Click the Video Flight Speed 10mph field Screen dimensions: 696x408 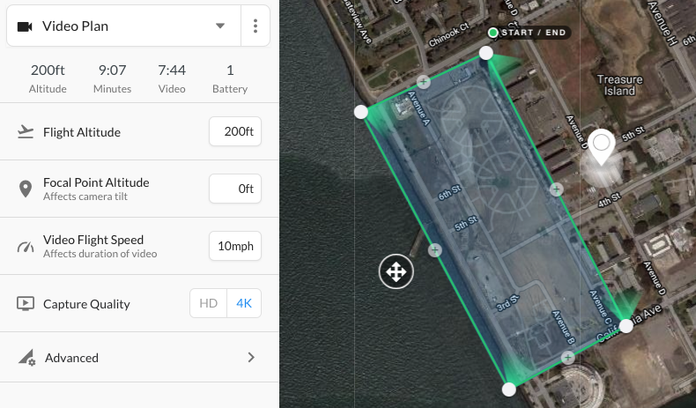(x=235, y=246)
